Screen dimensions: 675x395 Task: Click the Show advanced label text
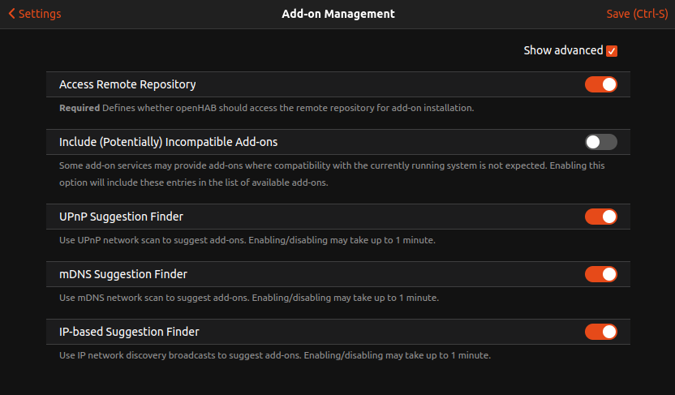click(x=563, y=50)
